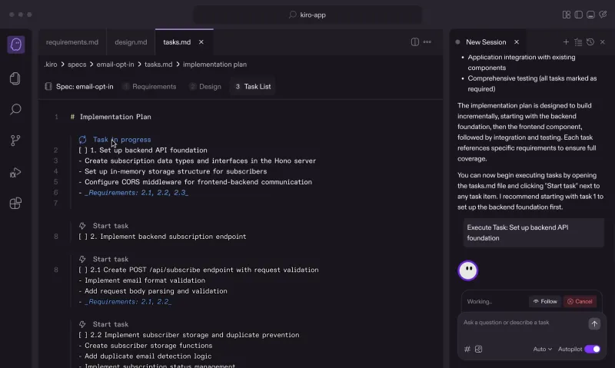
Task: Switch to the requirements.md tab
Action: point(71,42)
